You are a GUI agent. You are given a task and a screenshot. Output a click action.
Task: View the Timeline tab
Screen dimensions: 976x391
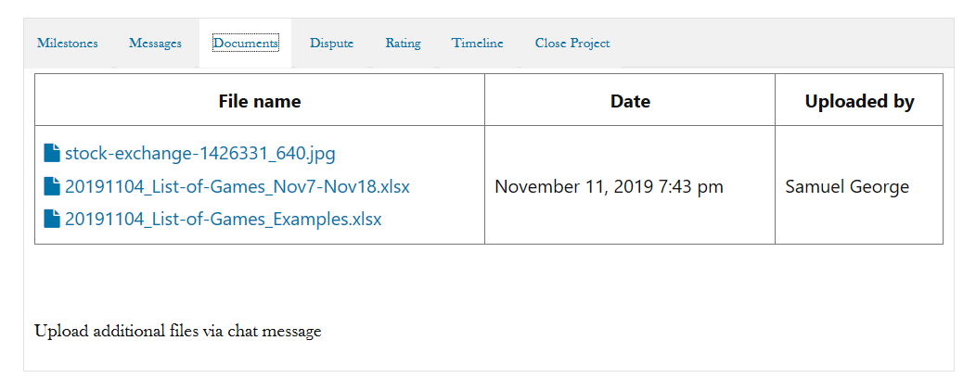point(478,43)
